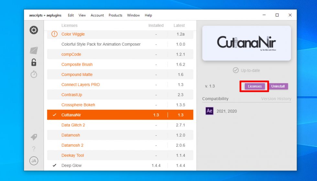Open the question mark help icon
Viewport: 317px width, 181px height.
tap(34, 149)
